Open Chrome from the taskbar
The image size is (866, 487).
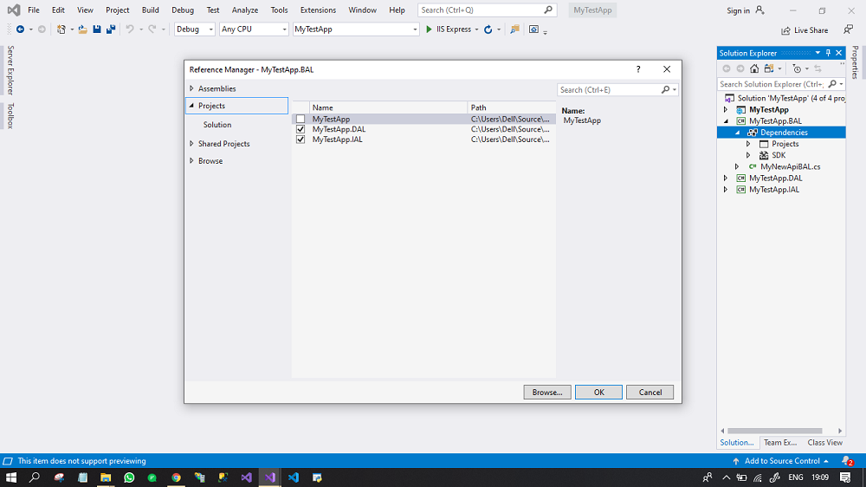[x=176, y=477]
